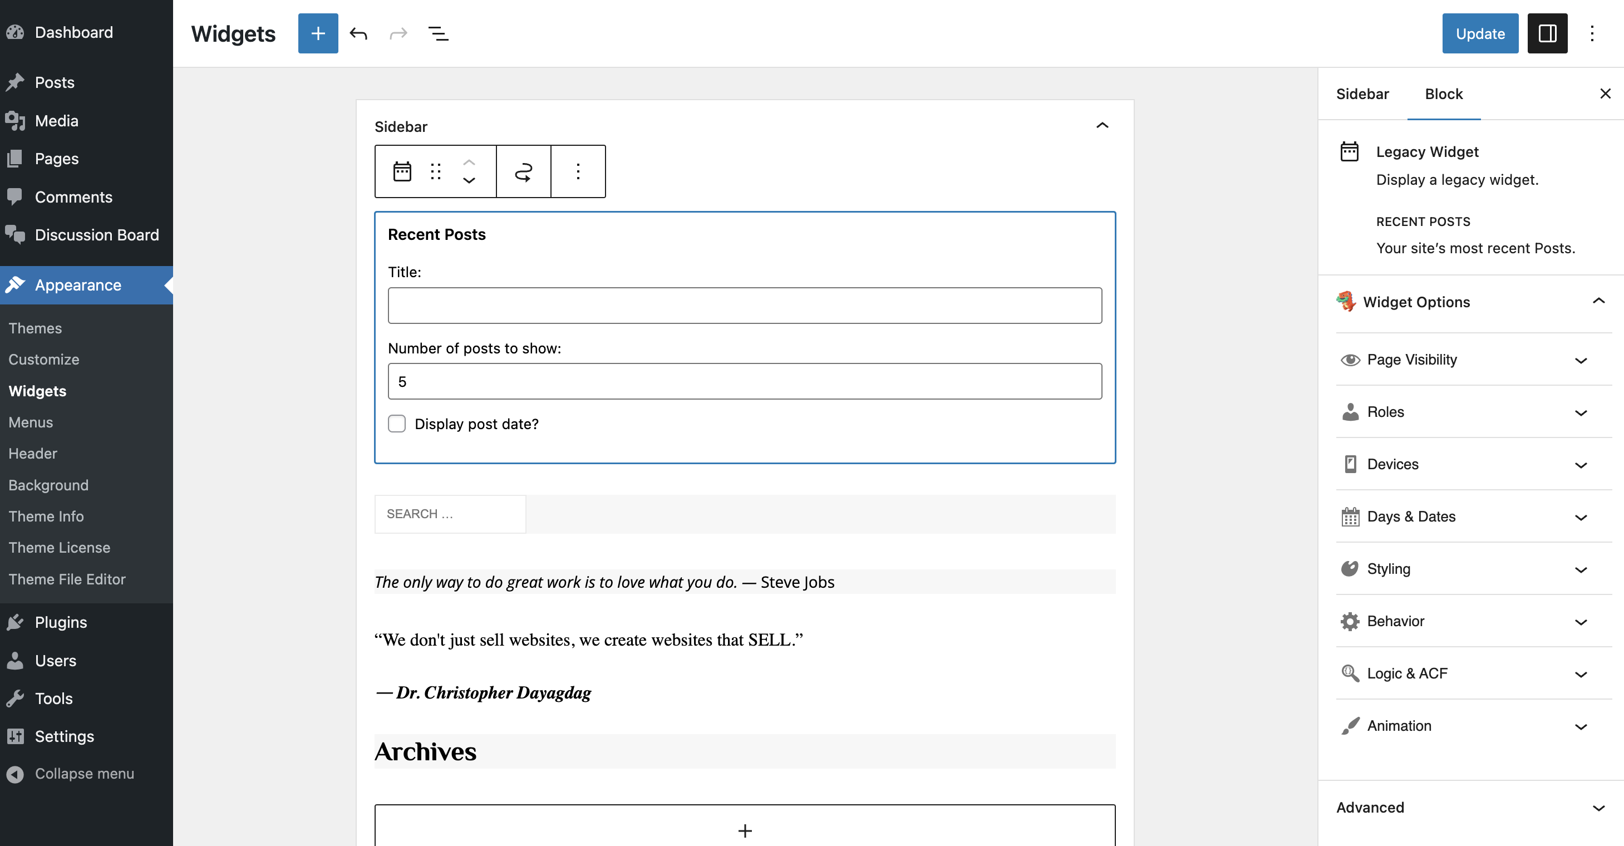Click the Undo arrow in the toolbar
This screenshot has height=846, width=1624.
pyautogui.click(x=359, y=33)
